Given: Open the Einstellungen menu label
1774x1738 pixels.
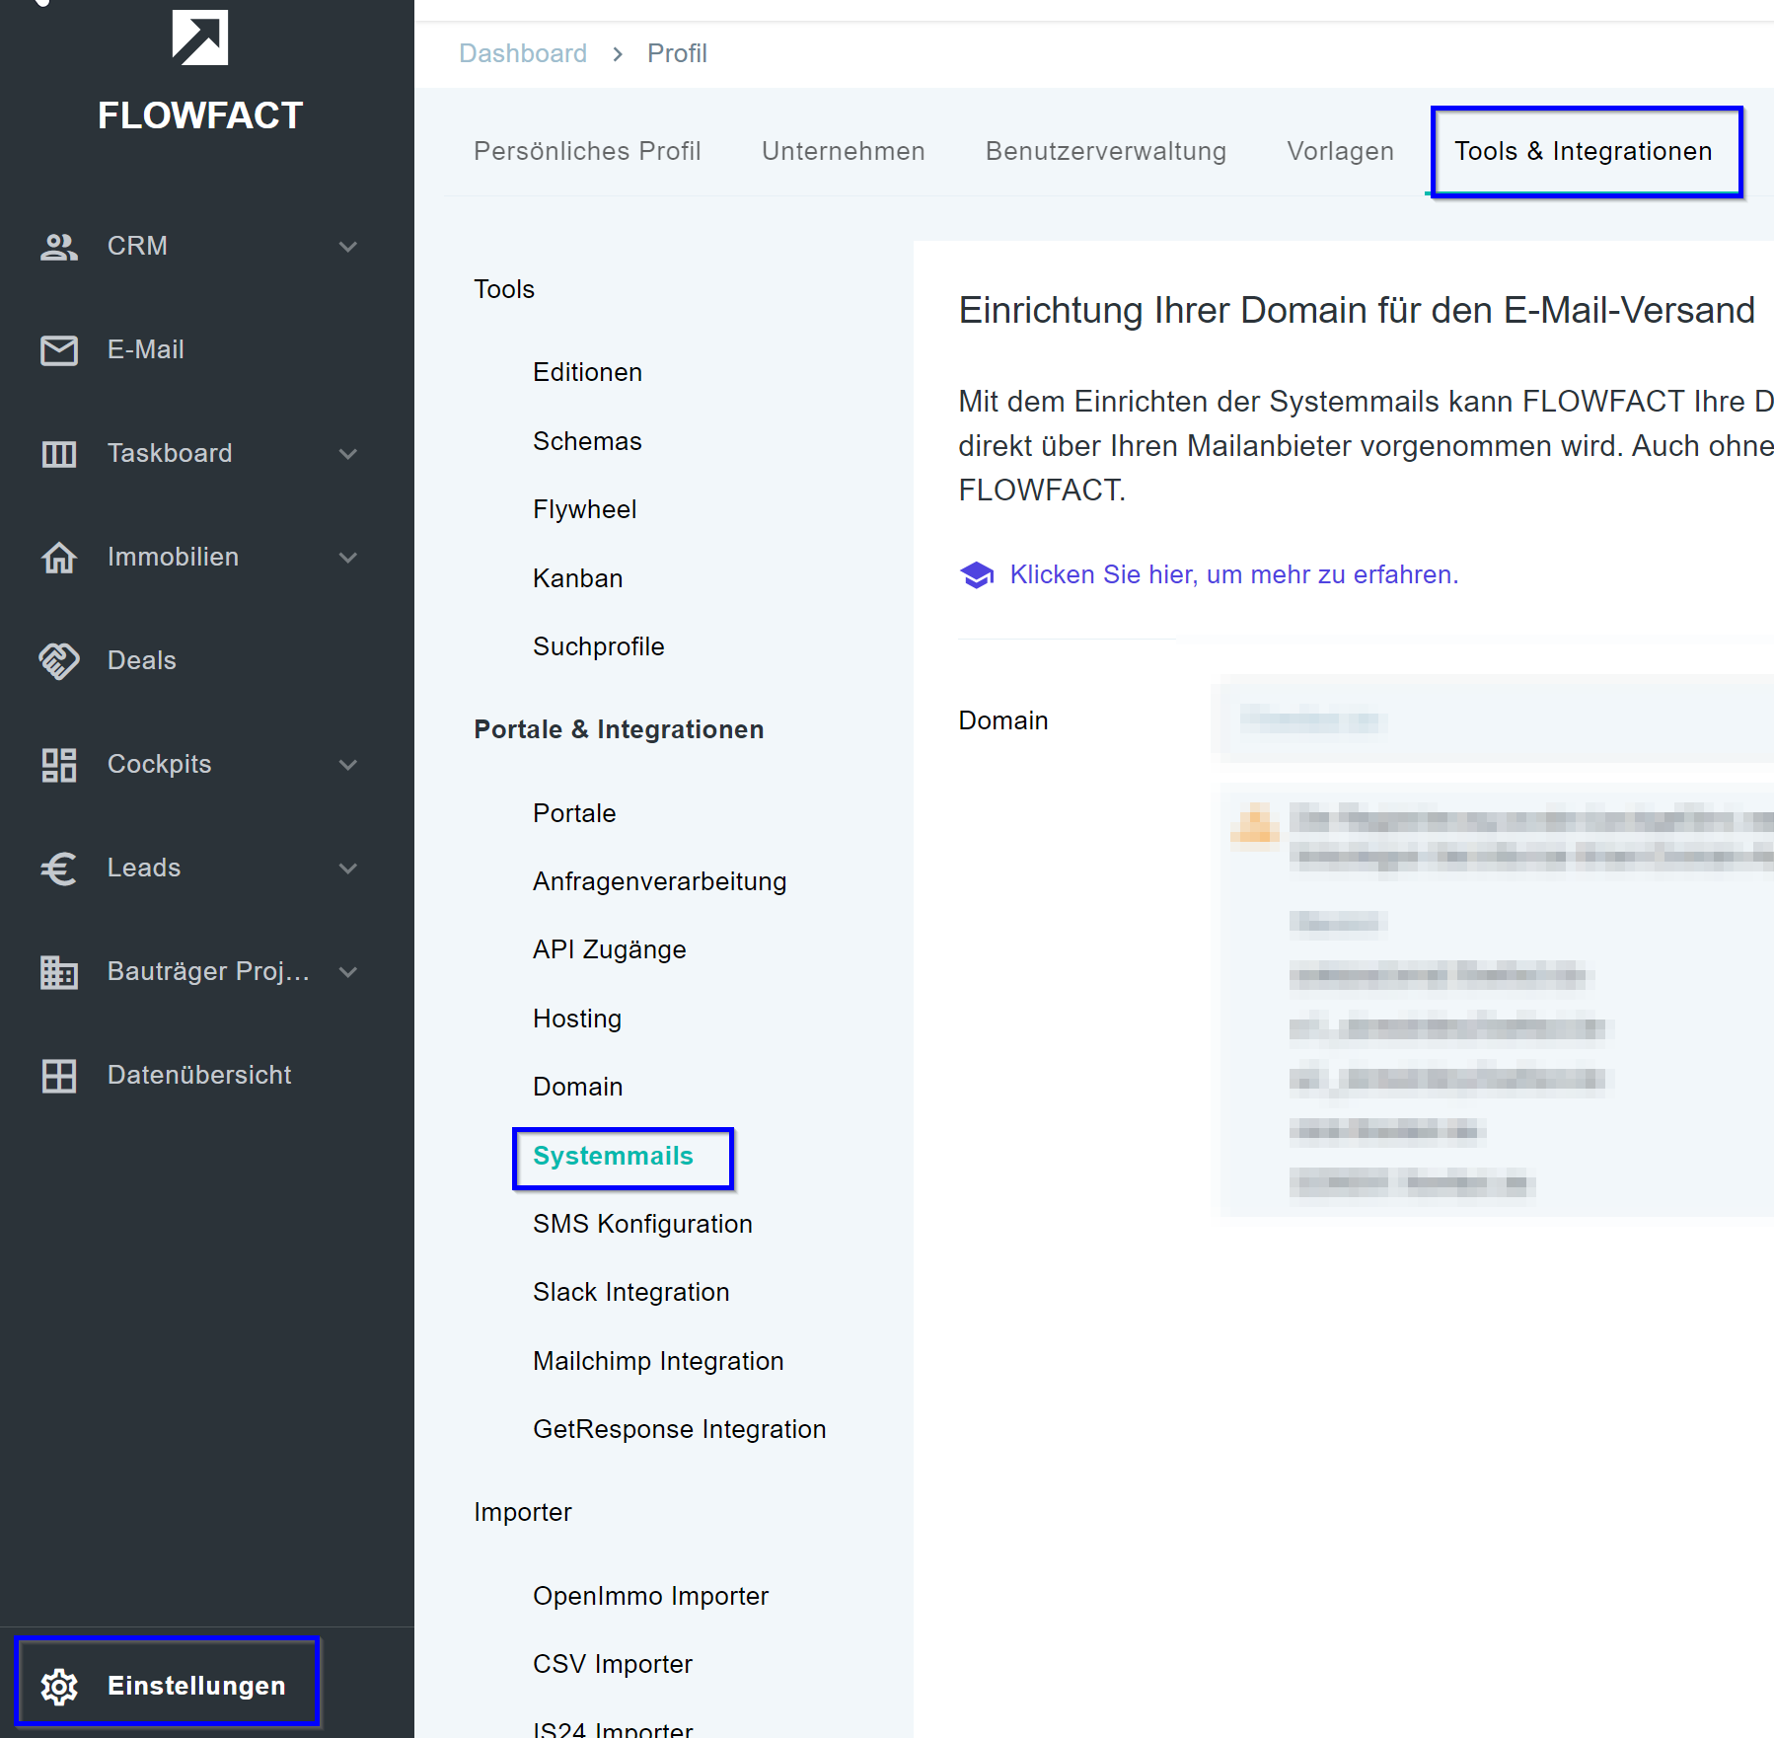Looking at the screenshot, I should [196, 1686].
